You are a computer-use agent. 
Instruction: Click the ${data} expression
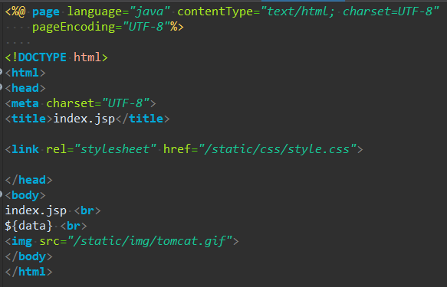click(x=28, y=226)
